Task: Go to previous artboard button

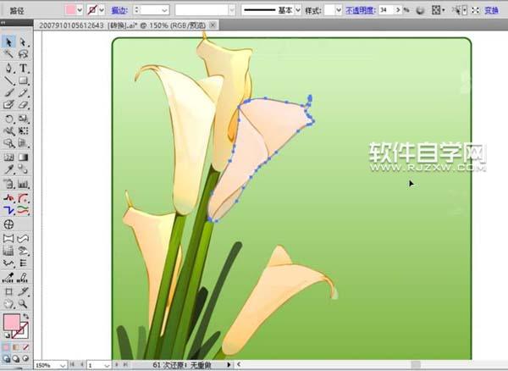Action: point(81,365)
